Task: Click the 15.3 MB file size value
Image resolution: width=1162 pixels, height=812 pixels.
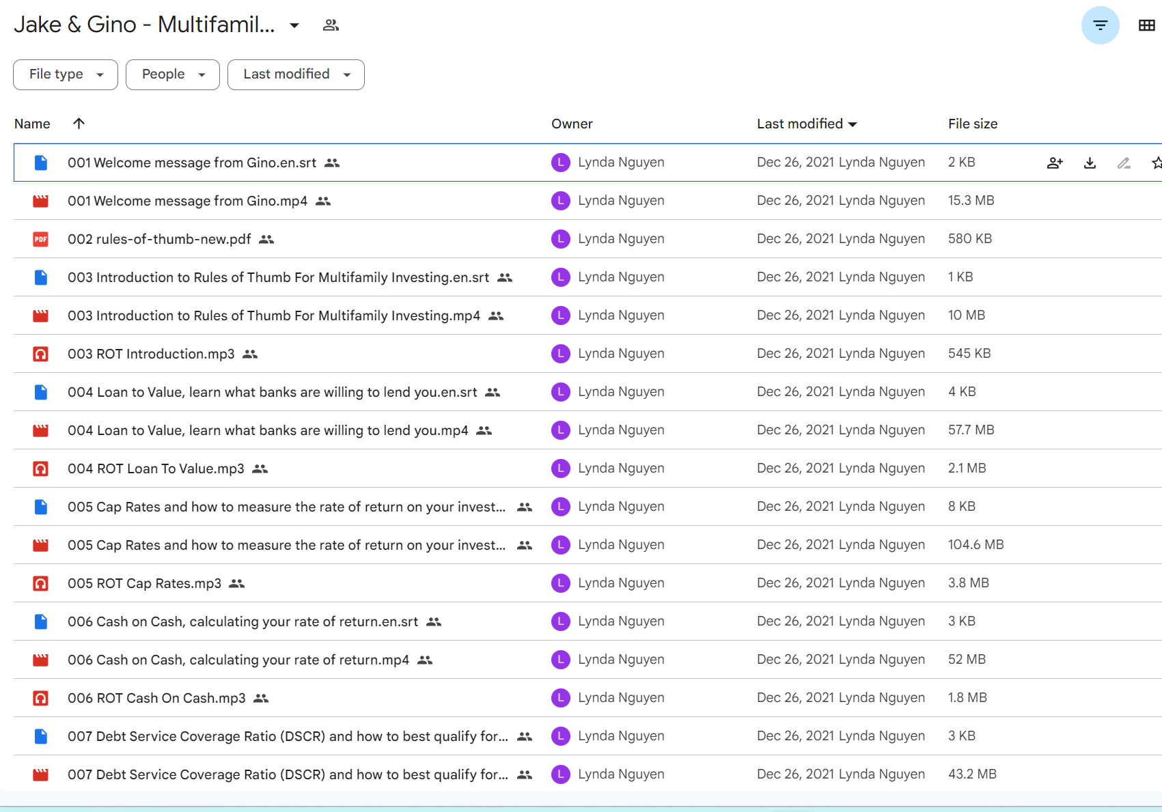Action: pyautogui.click(x=971, y=200)
